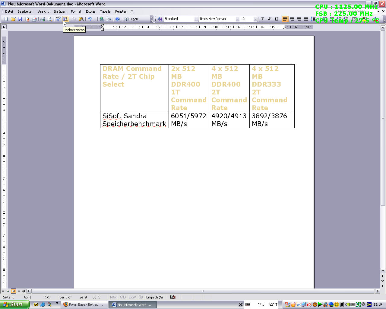Toggle italic (K) formatting
This screenshot has width=386, height=309.
coord(269,19)
